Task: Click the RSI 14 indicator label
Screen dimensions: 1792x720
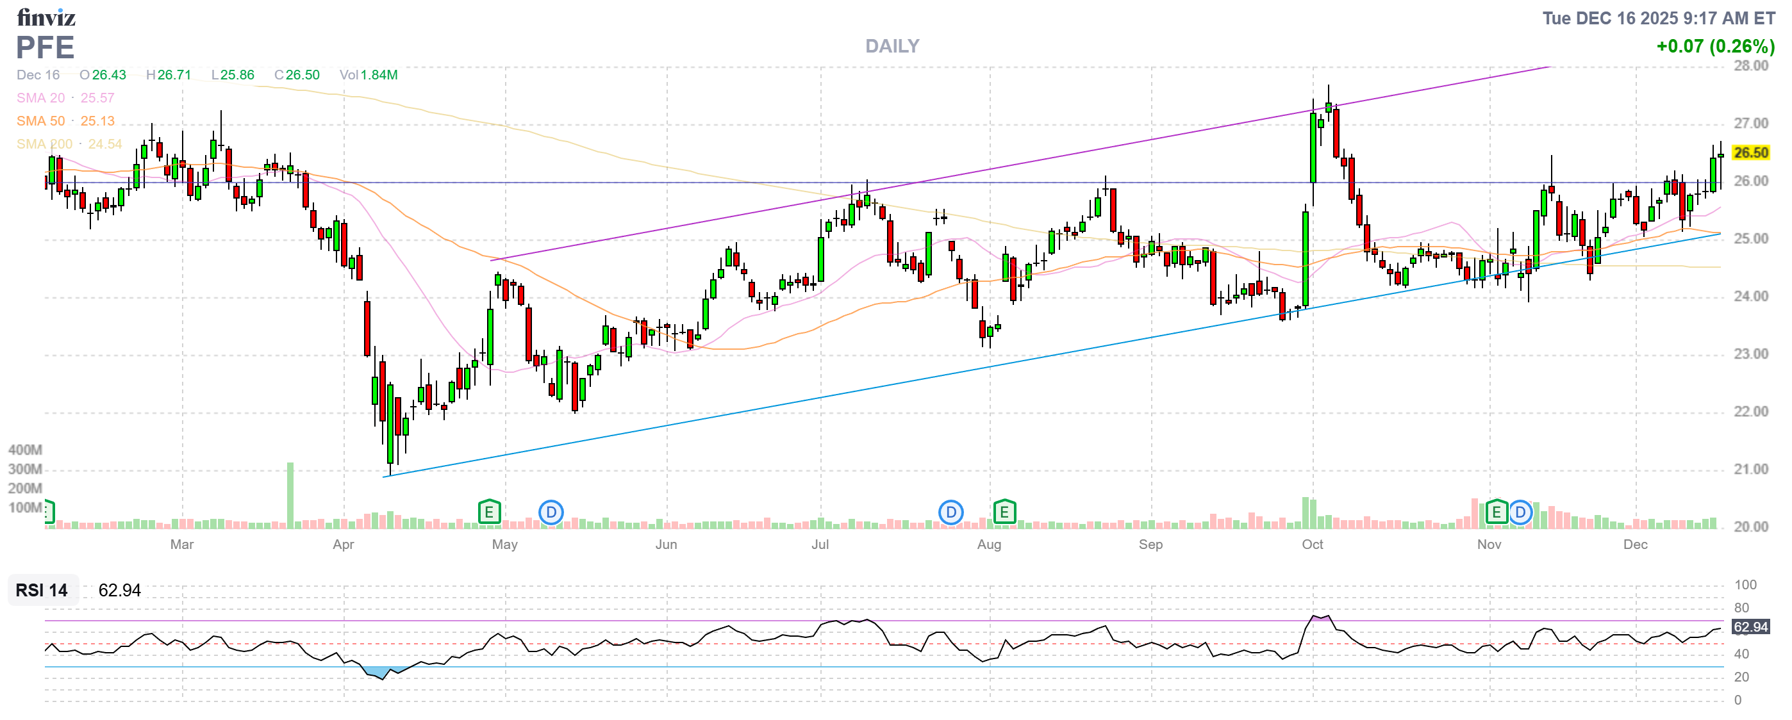Action: coord(42,590)
